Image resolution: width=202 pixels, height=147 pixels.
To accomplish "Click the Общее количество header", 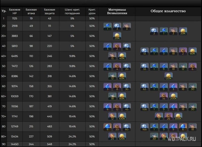I will (168, 11).
